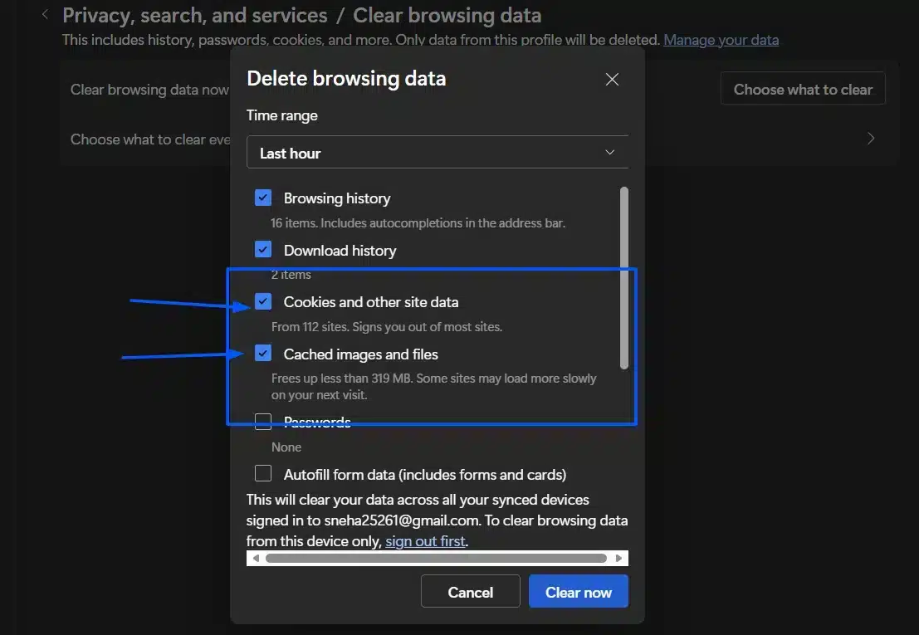Uncheck the Download history checkbox

[x=263, y=250]
